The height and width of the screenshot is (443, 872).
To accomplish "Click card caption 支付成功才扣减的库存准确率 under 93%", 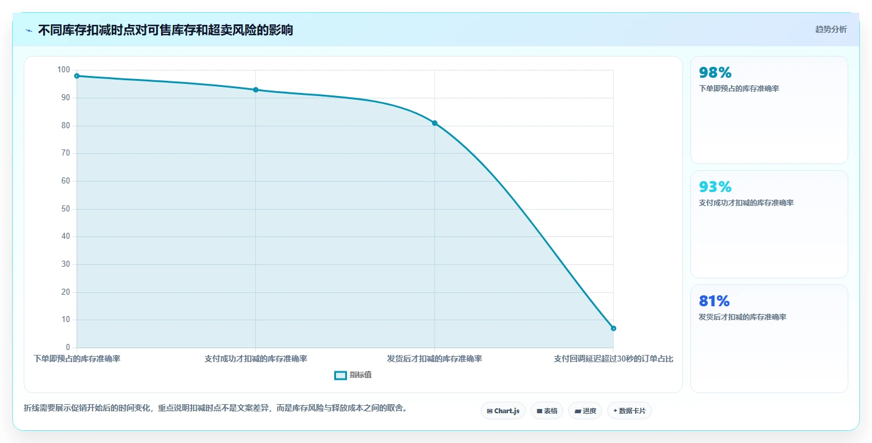I will click(x=746, y=203).
